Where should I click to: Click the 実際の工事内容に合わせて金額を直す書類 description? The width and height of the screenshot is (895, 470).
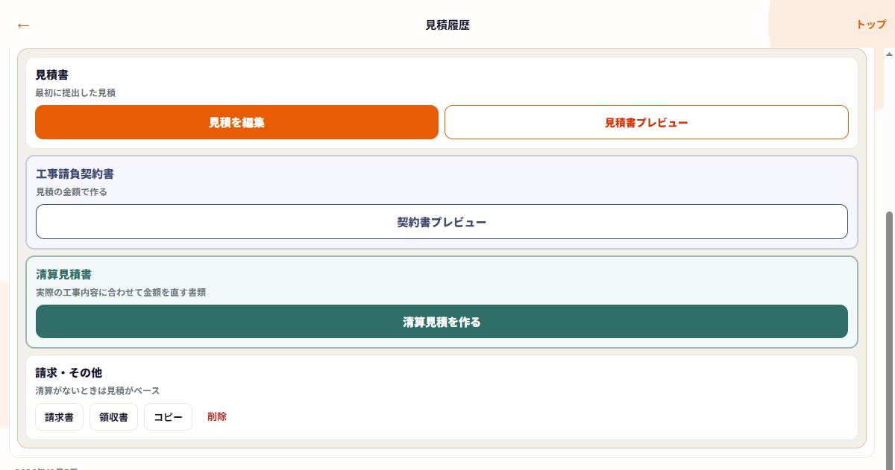[x=121, y=293]
